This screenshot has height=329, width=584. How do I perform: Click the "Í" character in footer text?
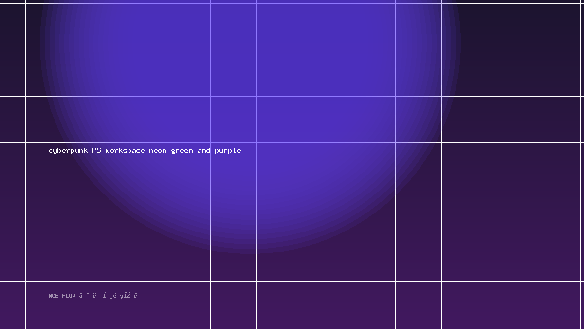pos(105,295)
